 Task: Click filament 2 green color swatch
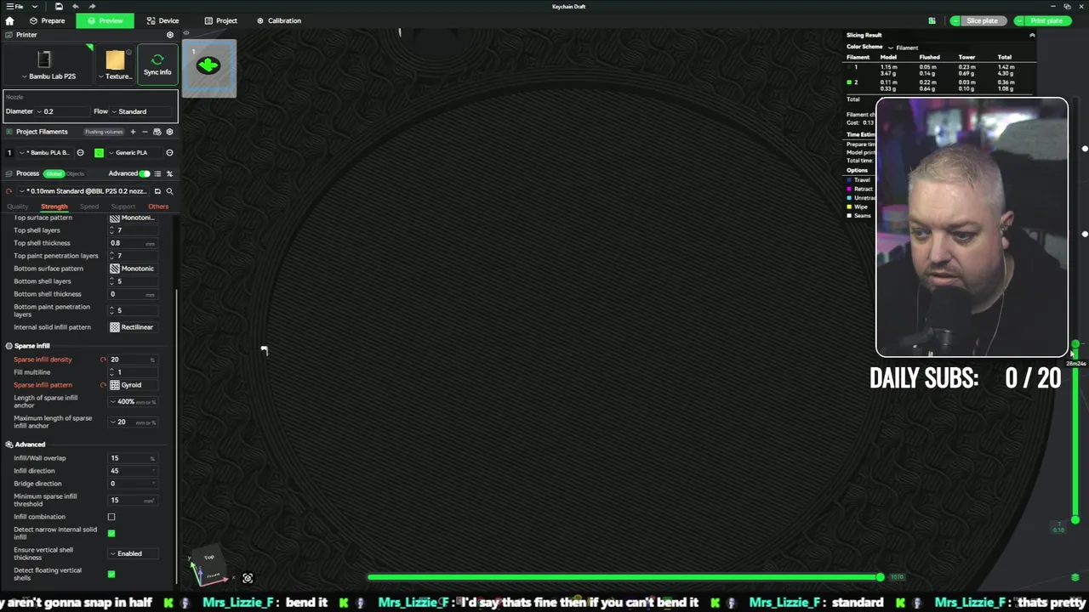pos(99,153)
